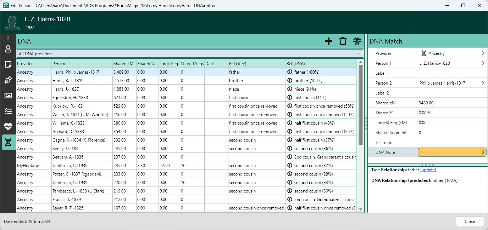This screenshot has width=488, height=230.
Task: Click the person silhouette thumbnail in header
Action: pos(12,23)
